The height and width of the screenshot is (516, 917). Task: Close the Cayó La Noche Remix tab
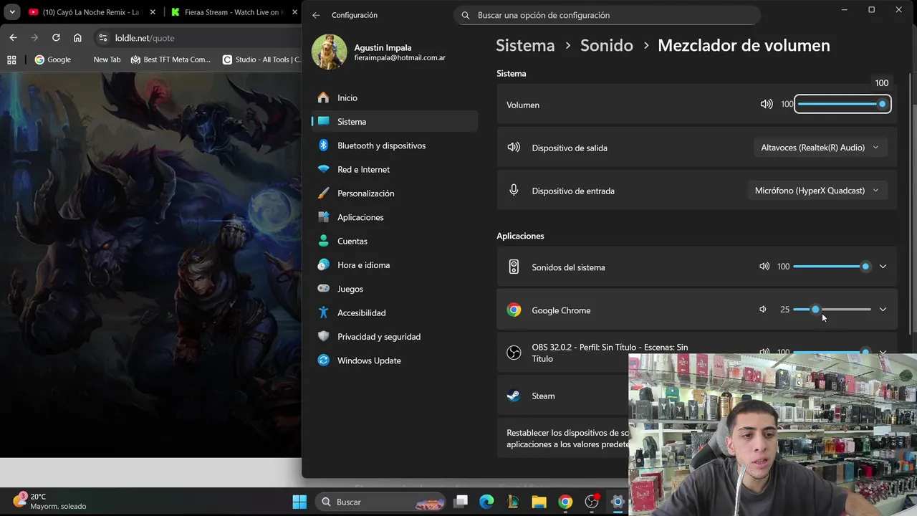click(153, 12)
